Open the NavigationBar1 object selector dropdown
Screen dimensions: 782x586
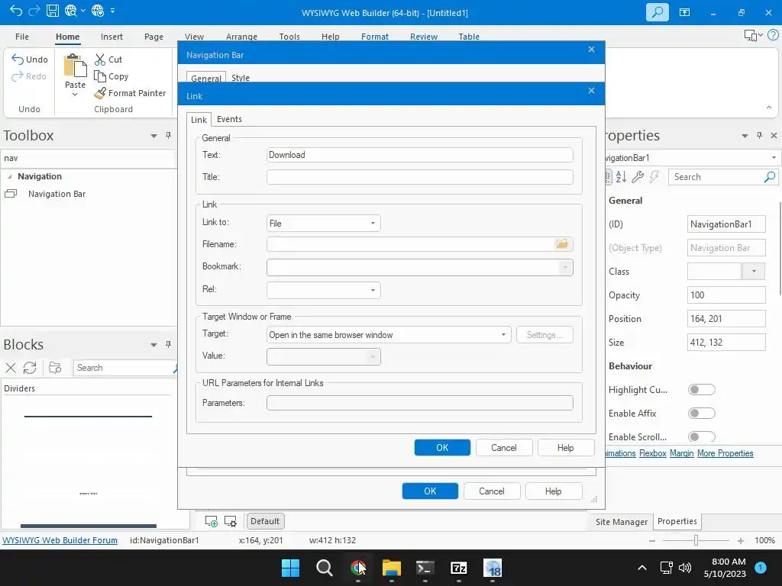coord(774,157)
